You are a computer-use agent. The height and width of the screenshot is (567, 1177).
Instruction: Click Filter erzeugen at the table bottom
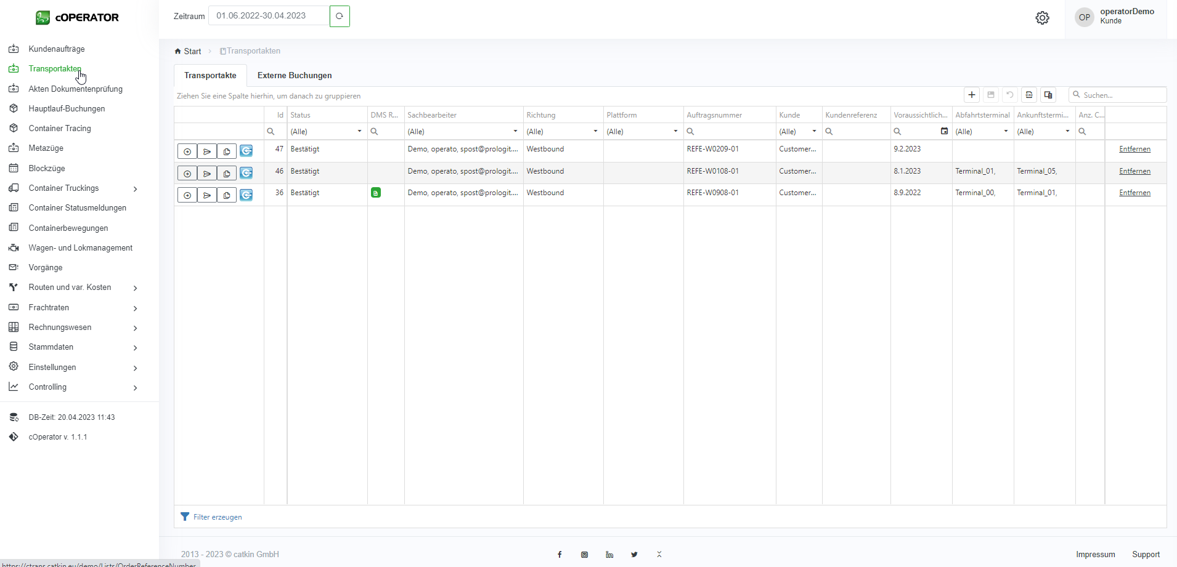coord(217,517)
